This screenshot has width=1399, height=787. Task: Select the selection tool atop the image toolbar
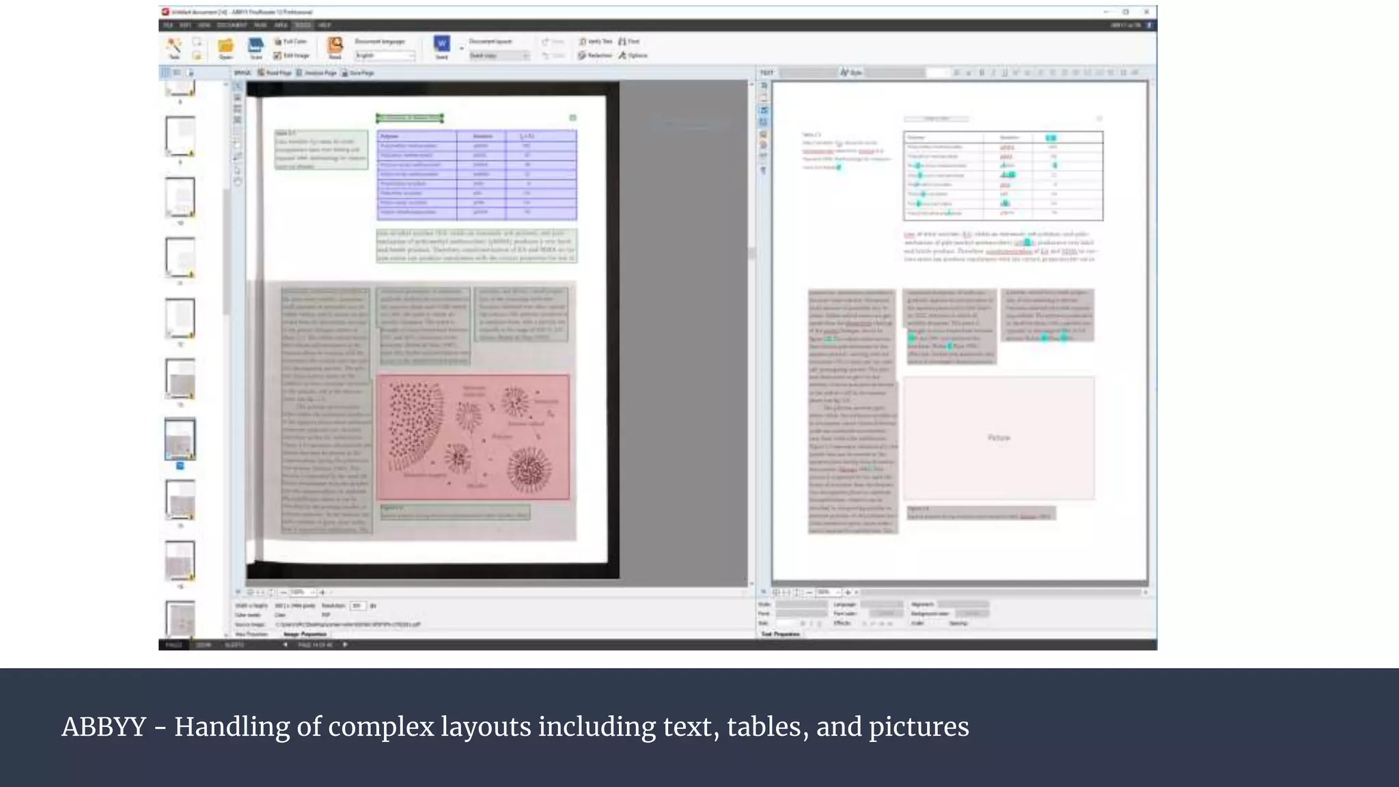click(x=238, y=87)
